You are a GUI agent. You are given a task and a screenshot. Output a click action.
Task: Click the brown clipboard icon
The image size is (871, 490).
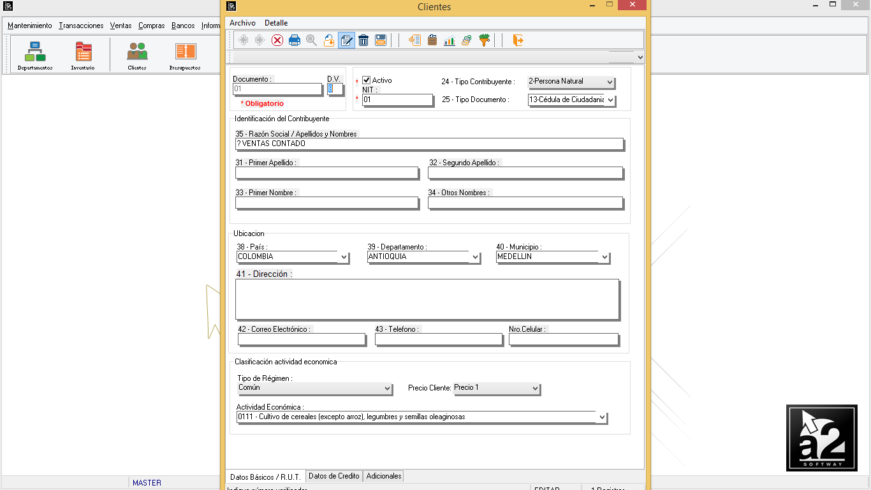tap(432, 40)
